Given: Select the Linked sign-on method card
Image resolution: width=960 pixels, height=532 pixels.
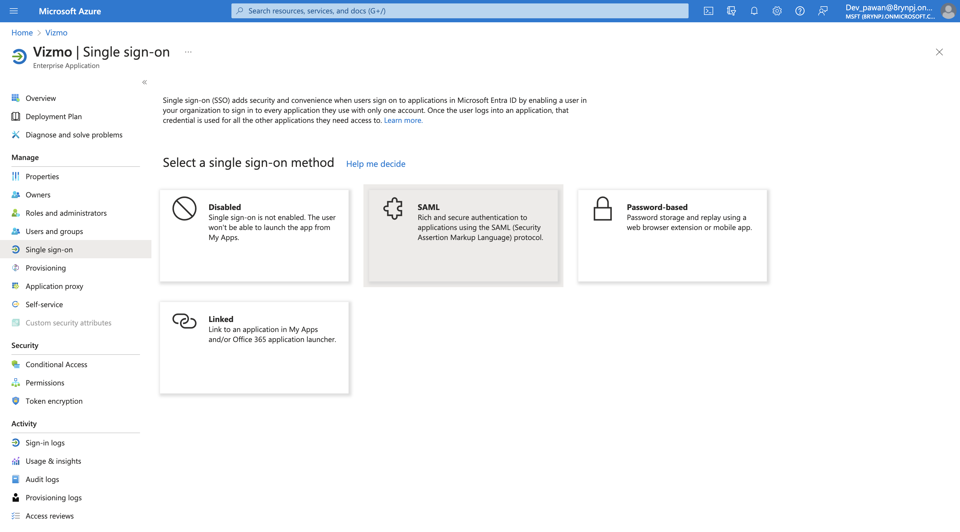Looking at the screenshot, I should 254,348.
